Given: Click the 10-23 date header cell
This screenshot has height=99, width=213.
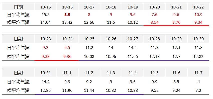Looking at the screenshot, I should (46, 39).
